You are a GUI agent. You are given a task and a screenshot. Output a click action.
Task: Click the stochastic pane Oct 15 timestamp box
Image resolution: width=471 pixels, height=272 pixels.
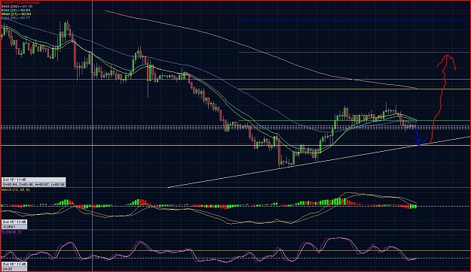[14, 264]
